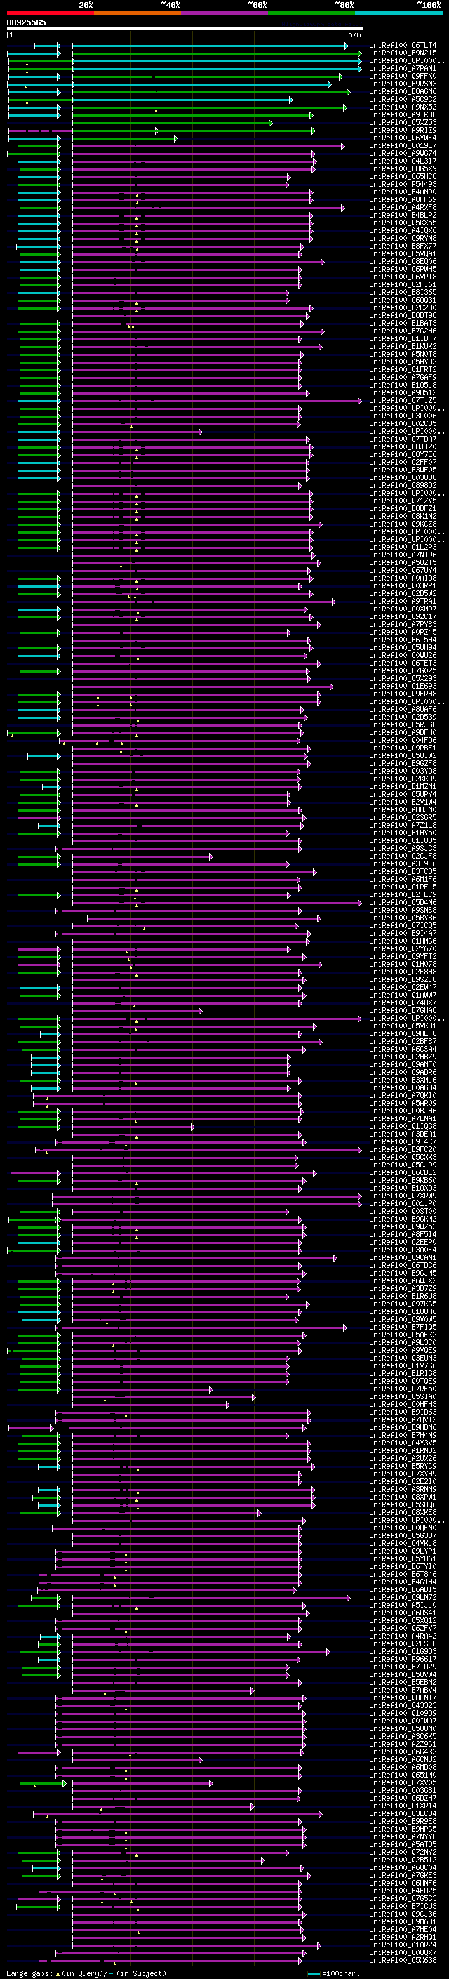Select label UniRef100_A9RIZ9
This screenshot has width=449, height=1979.
tap(403, 131)
